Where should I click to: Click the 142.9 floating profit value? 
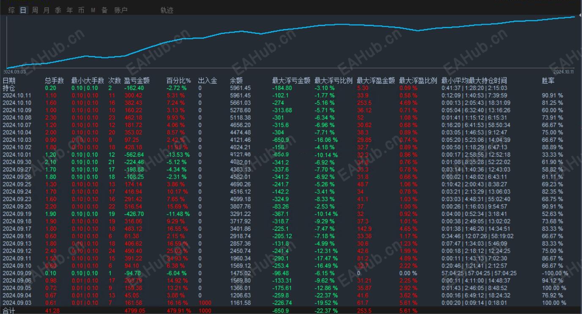click(x=364, y=229)
